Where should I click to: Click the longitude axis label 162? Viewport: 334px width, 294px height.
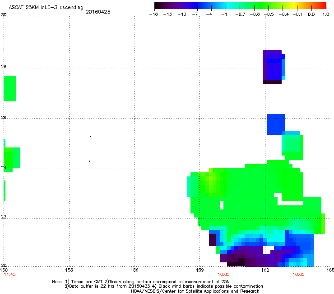point(265,270)
